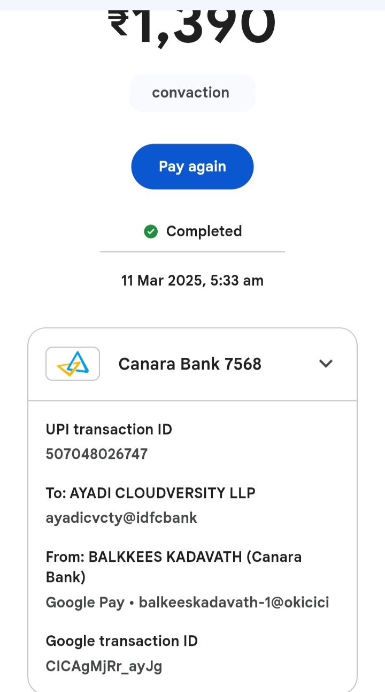Collapse the Canara Bank 7568 chevron
Screen dimensions: 385x692
click(326, 364)
